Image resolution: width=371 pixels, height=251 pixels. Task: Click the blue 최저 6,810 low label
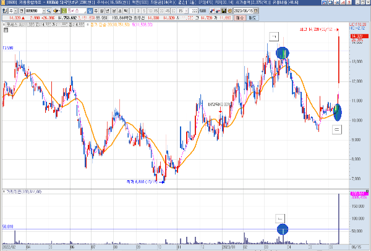pos(142,182)
